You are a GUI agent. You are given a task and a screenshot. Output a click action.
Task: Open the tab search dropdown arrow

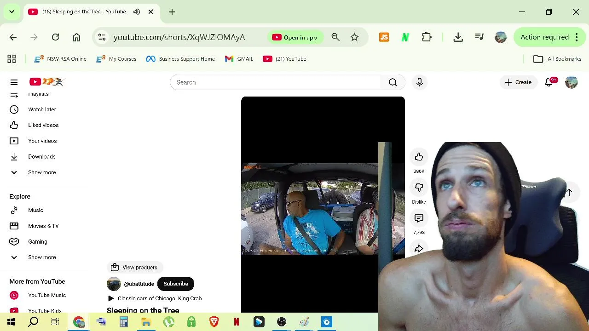(12, 11)
